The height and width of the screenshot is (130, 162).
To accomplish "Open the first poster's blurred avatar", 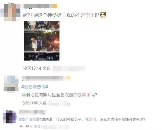I will click(x=10, y=12).
